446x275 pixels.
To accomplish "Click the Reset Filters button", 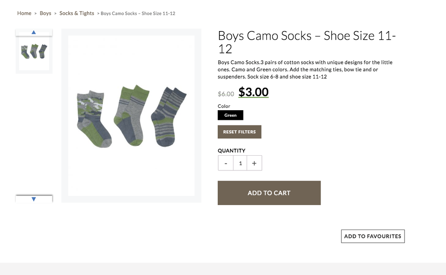I will tap(239, 132).
